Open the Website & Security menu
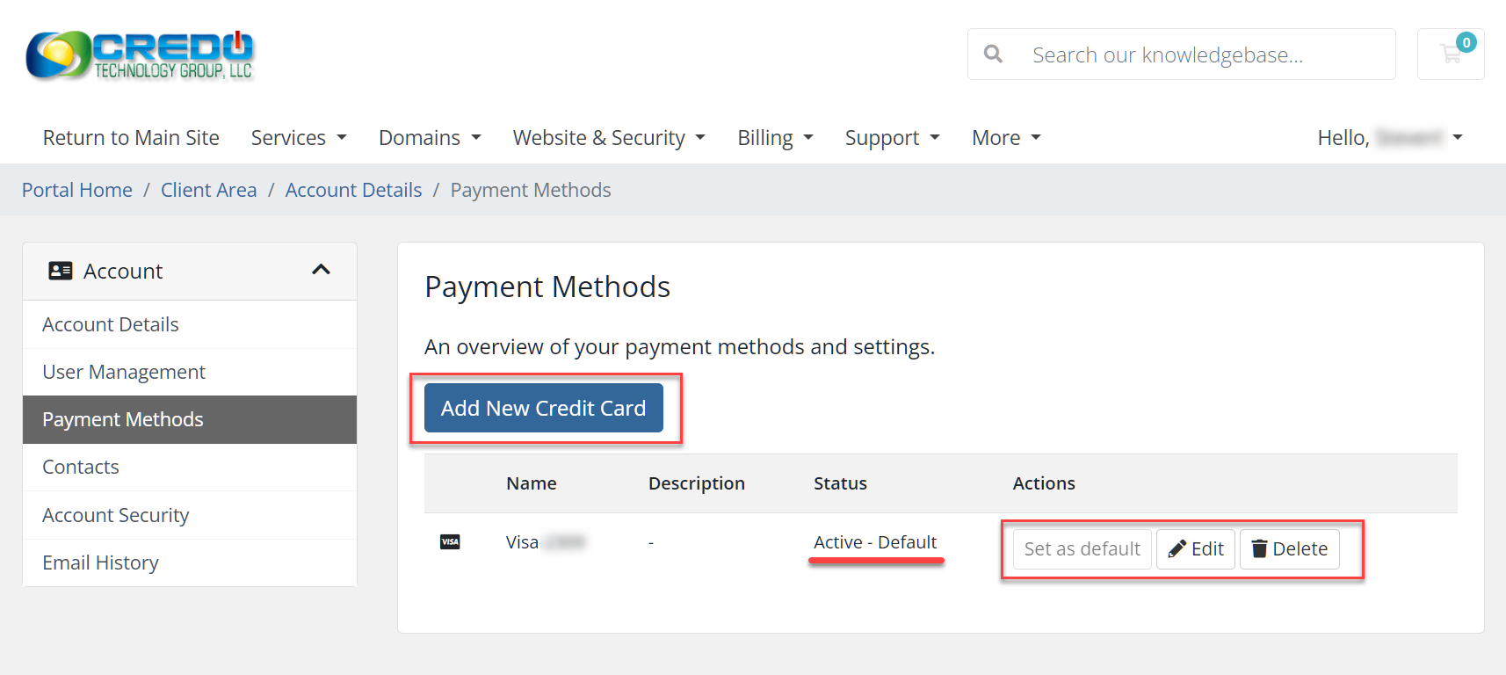Screen dimensions: 1506x675 click(x=609, y=138)
